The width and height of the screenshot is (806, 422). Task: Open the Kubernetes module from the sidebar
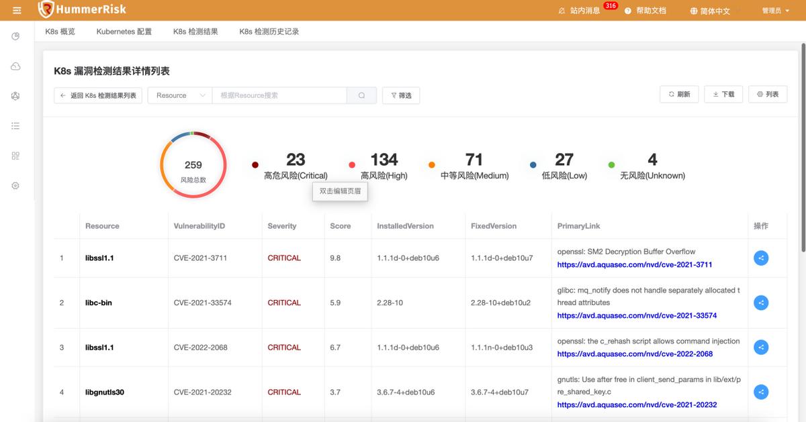pos(15,96)
